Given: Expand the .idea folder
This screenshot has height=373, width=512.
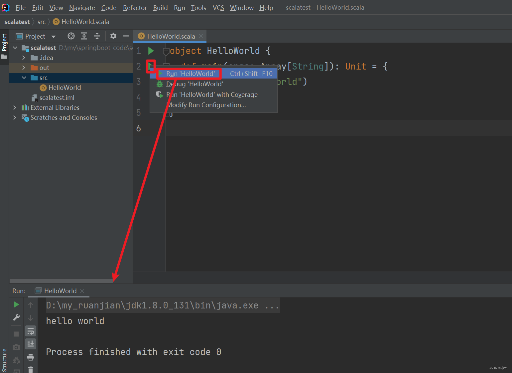Looking at the screenshot, I should pos(24,58).
